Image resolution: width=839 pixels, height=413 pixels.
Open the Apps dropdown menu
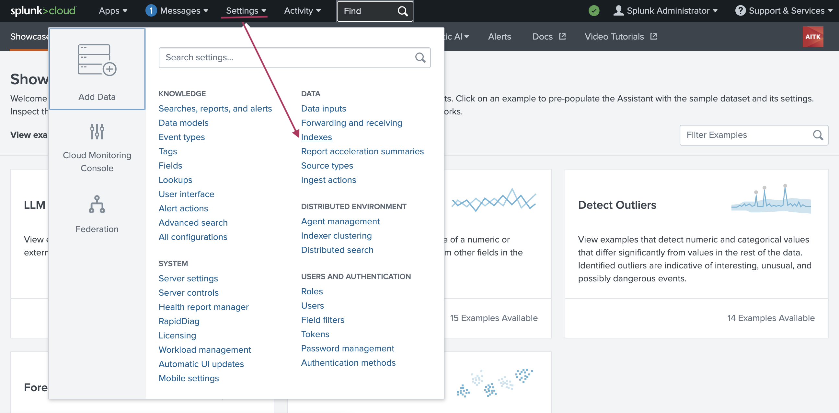pos(113,11)
